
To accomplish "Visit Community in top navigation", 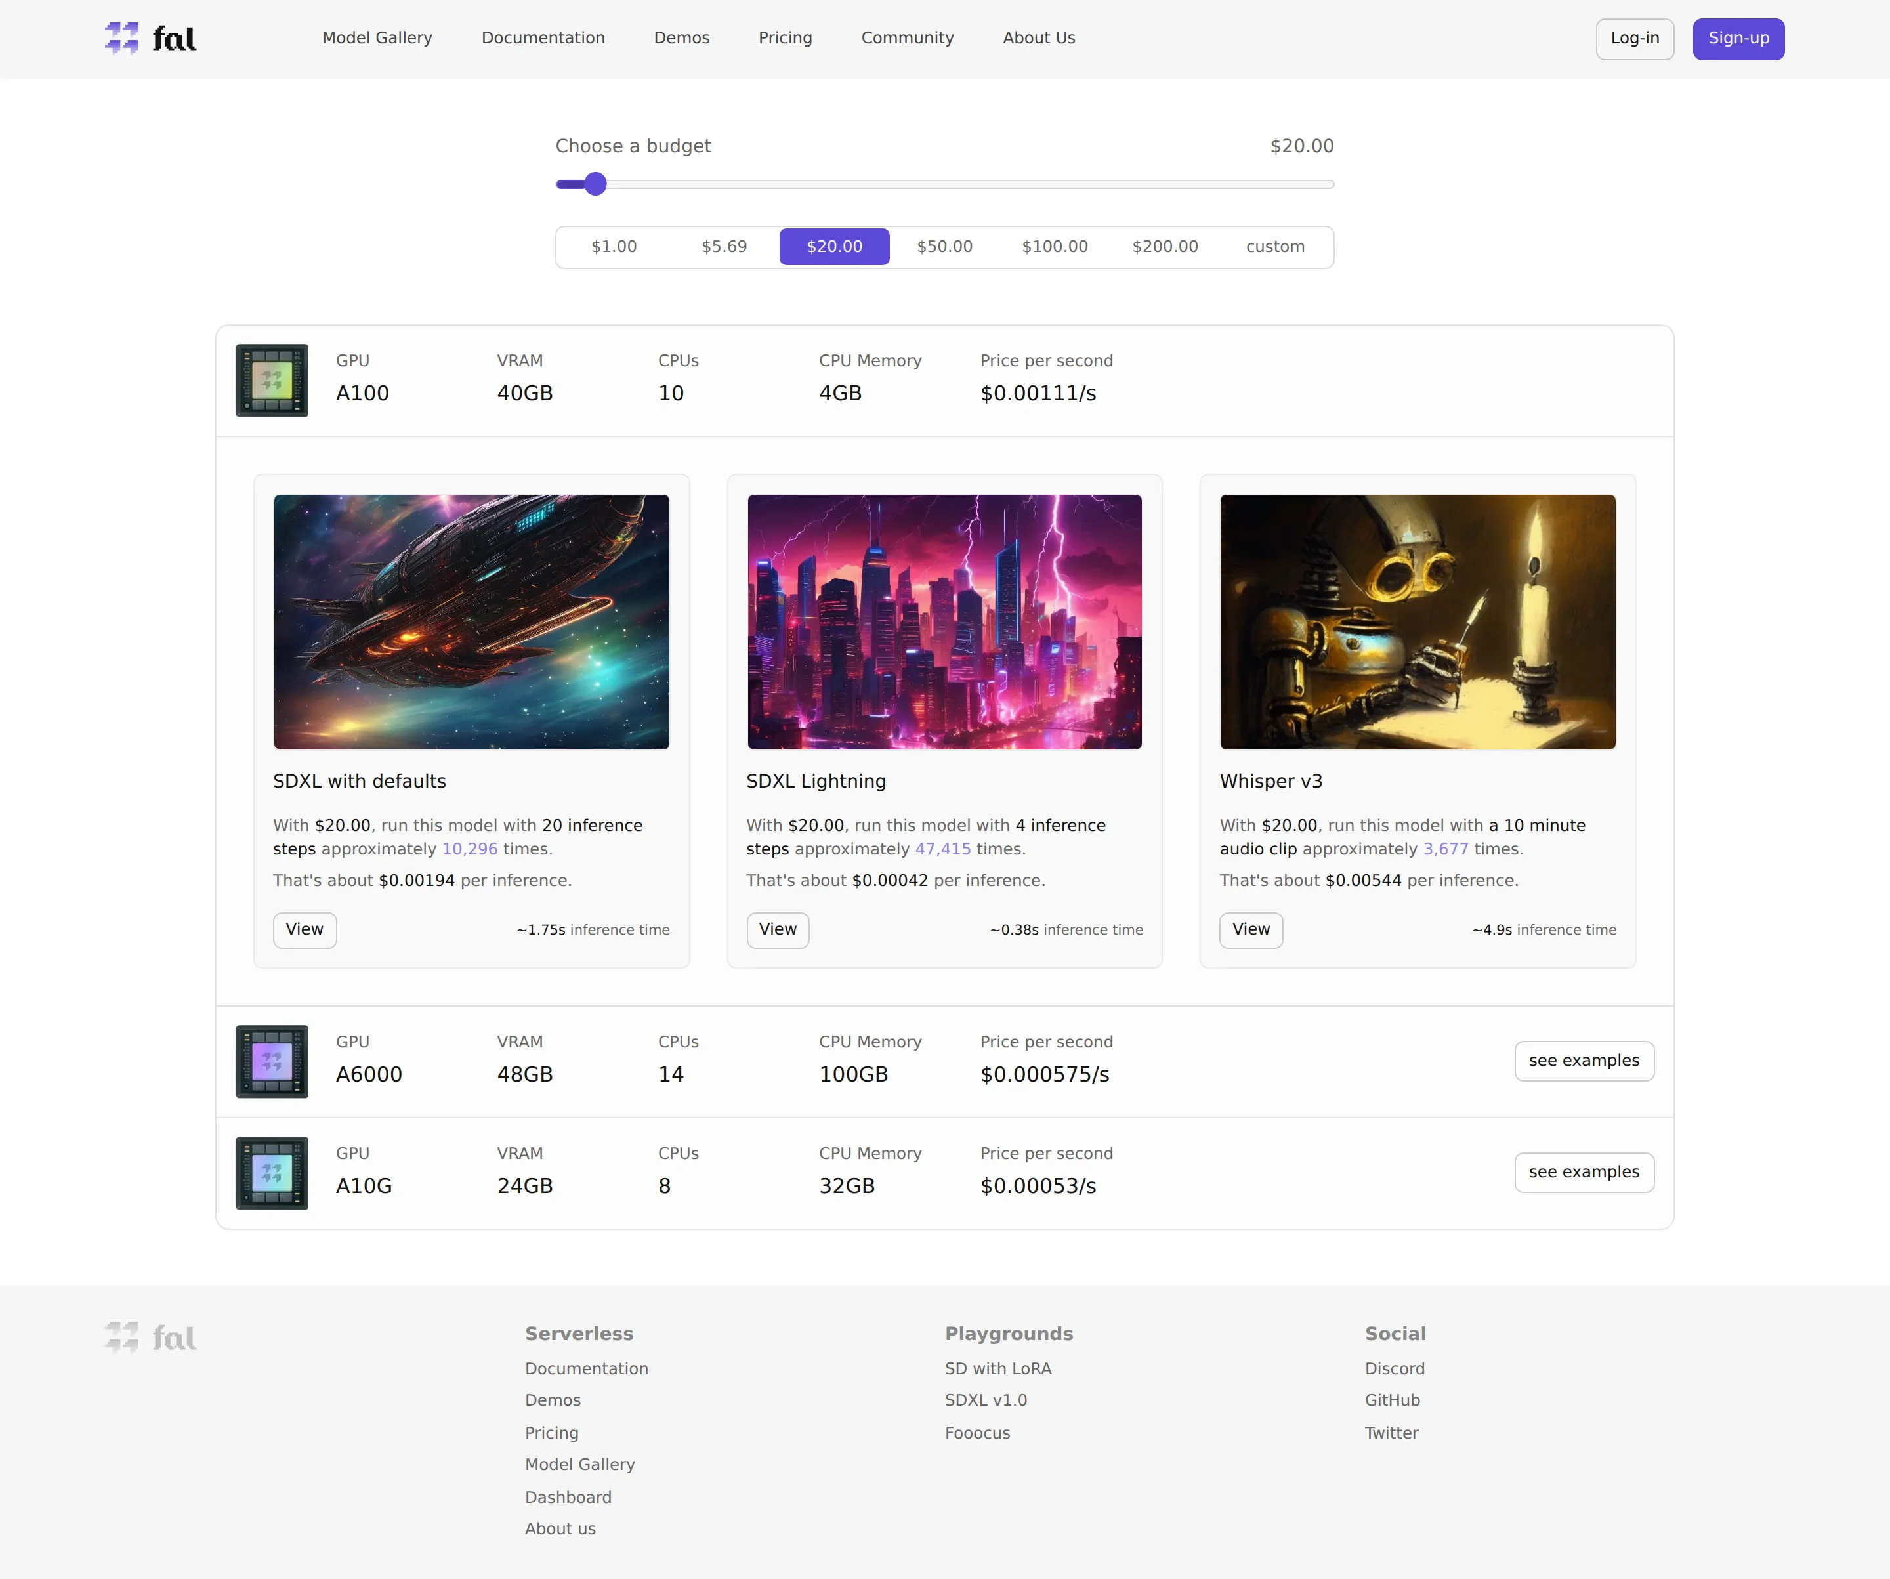I will [907, 38].
